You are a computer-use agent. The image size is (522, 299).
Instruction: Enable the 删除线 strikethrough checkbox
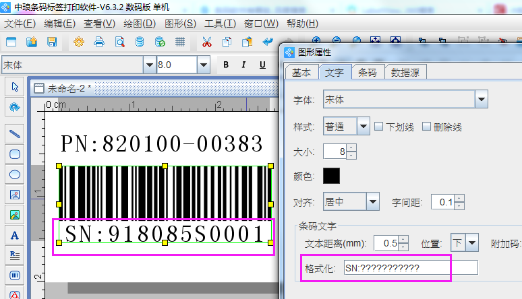(x=427, y=126)
